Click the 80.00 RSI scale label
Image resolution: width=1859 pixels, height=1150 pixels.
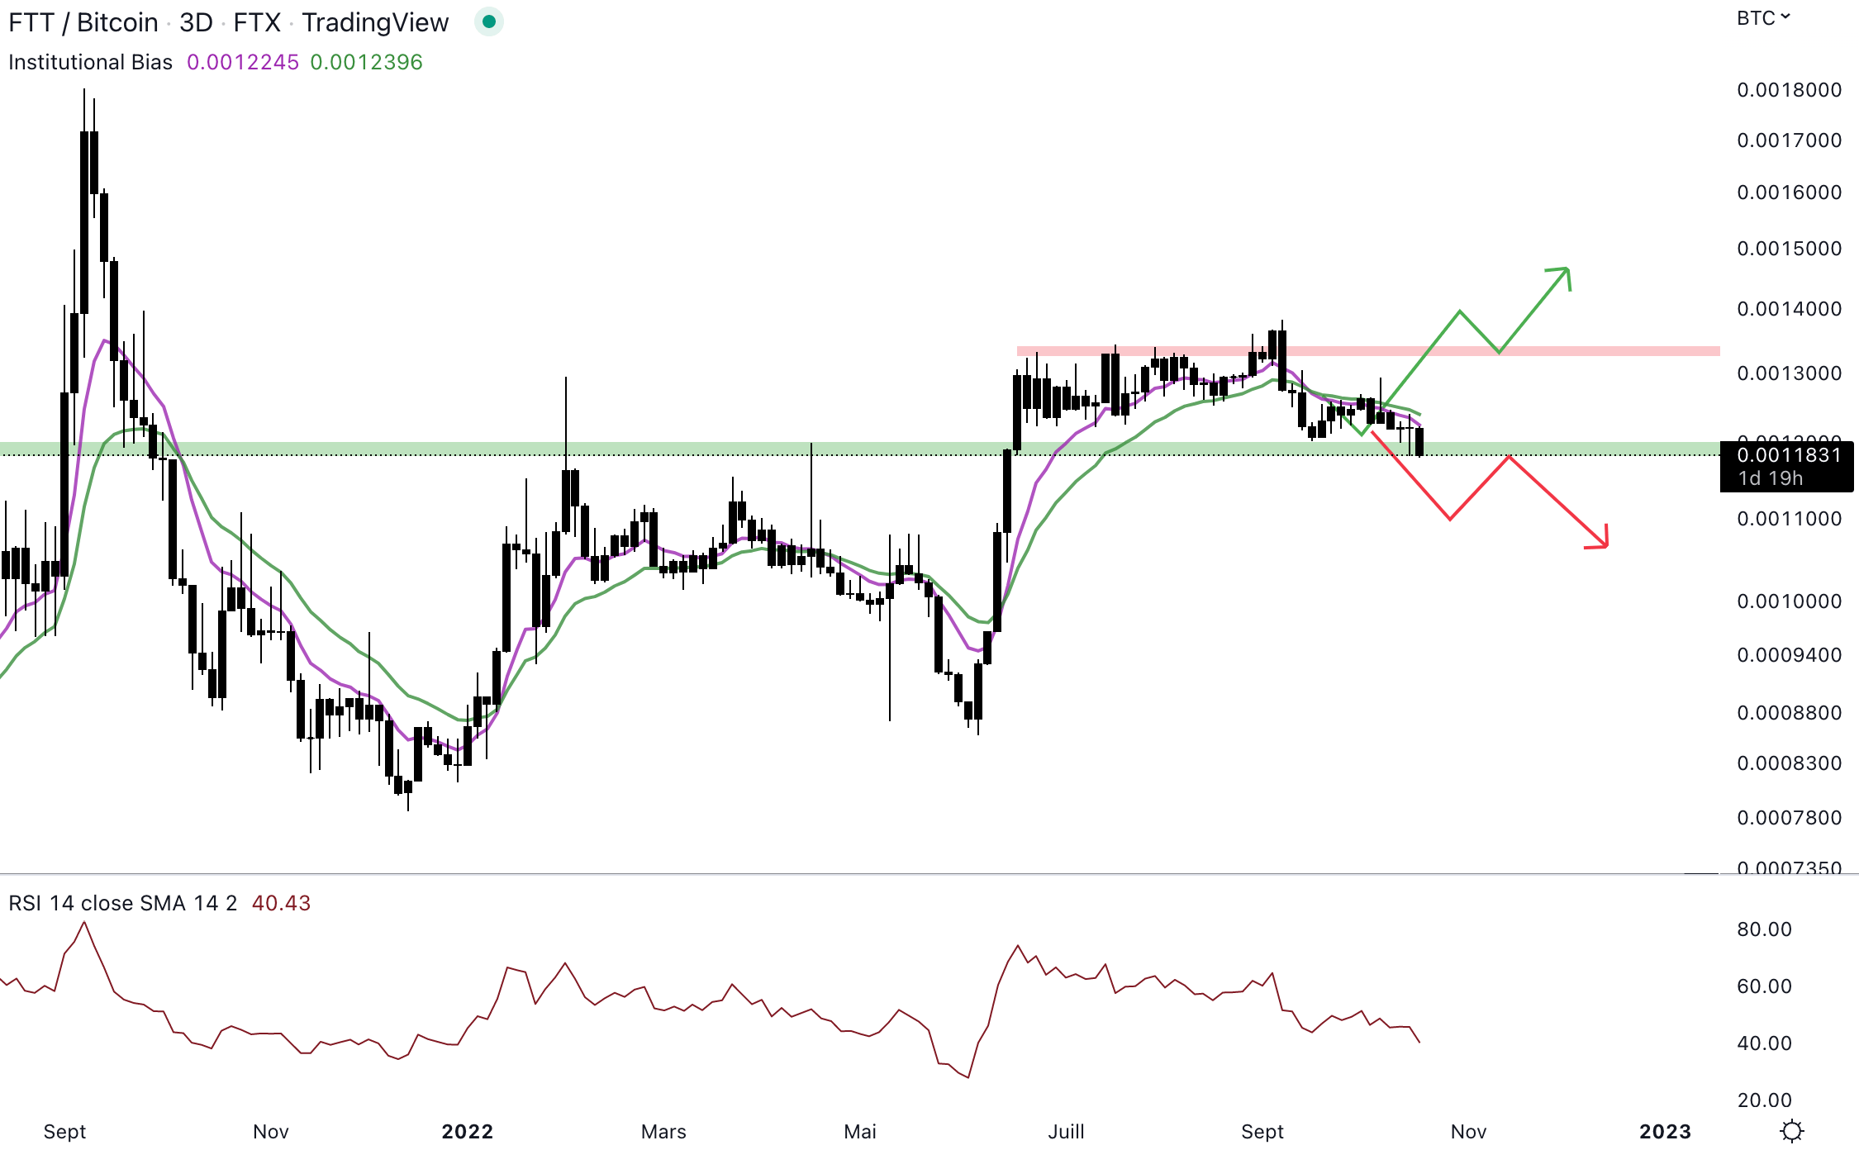(x=1764, y=929)
